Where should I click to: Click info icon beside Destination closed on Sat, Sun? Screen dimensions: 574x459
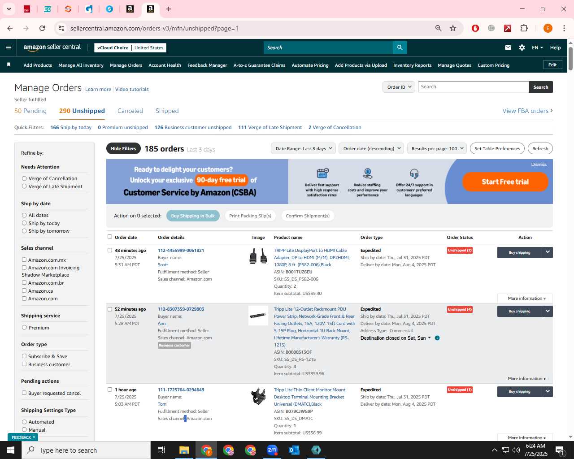click(437, 338)
